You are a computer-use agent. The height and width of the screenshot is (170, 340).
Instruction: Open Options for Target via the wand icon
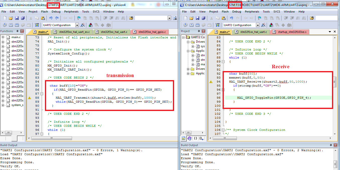pos(82,25)
